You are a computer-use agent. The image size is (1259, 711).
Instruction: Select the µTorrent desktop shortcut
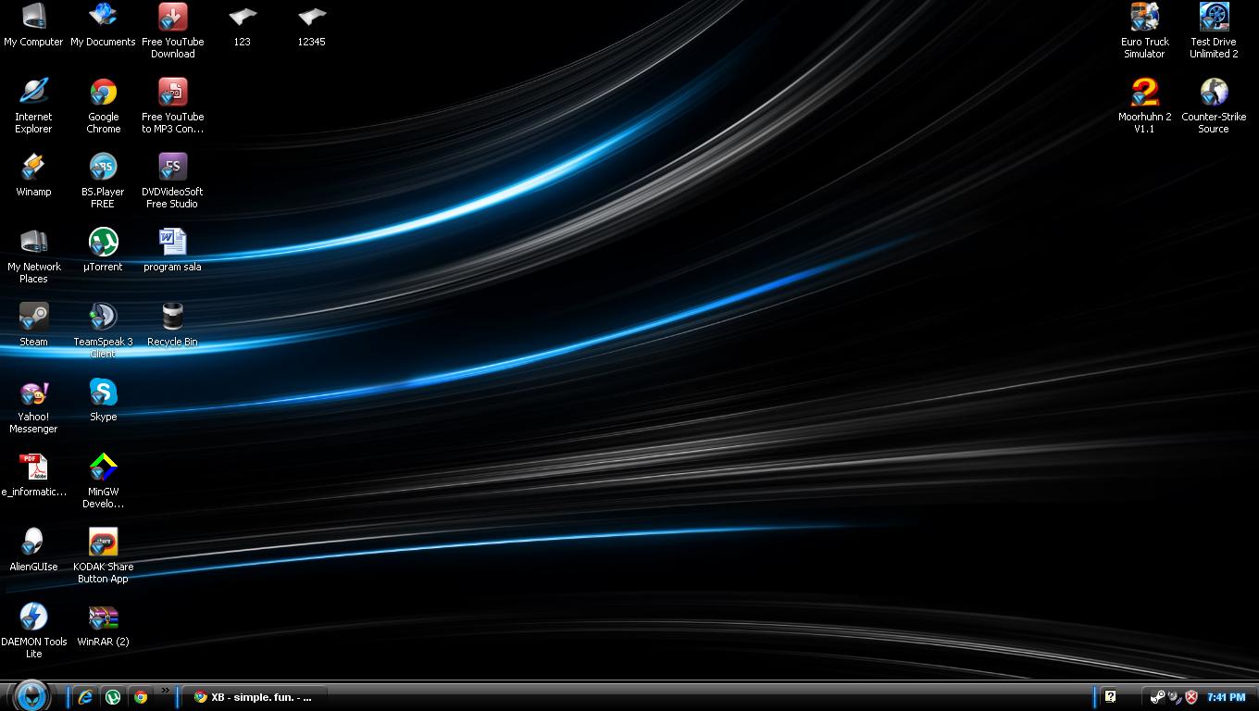click(103, 250)
